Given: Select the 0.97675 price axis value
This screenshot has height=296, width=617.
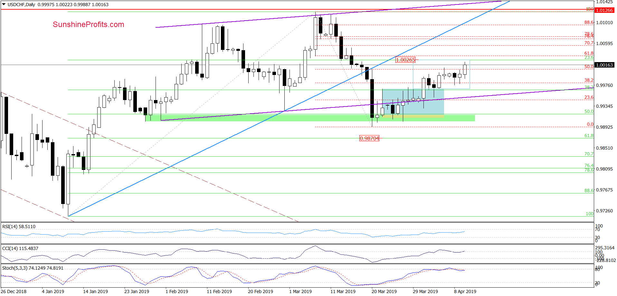Looking at the screenshot, I should (604, 190).
